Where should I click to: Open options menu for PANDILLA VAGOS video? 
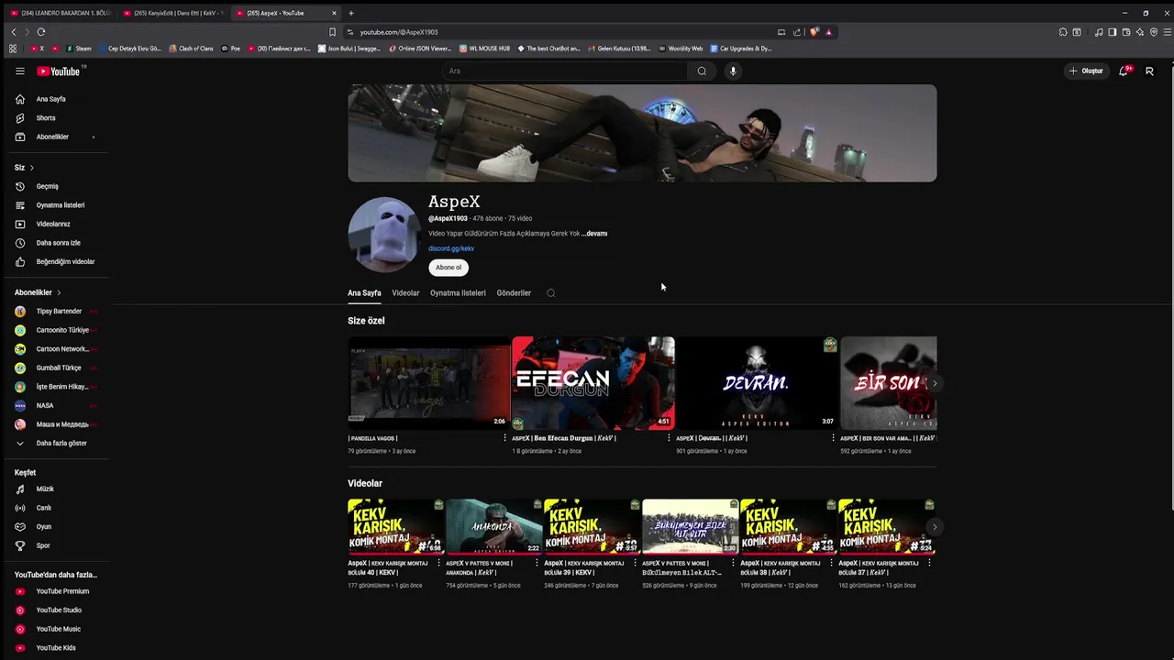(504, 438)
